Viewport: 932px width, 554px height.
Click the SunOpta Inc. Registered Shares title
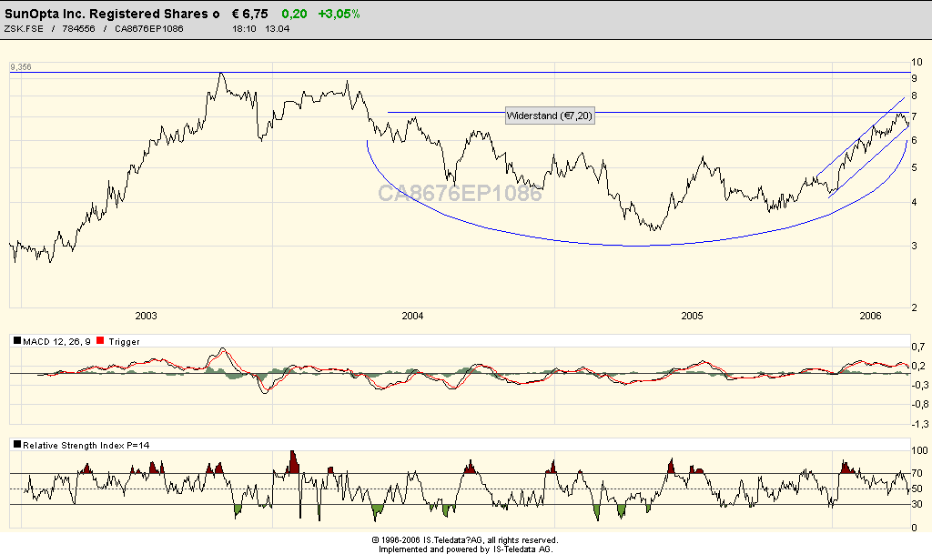(112, 14)
